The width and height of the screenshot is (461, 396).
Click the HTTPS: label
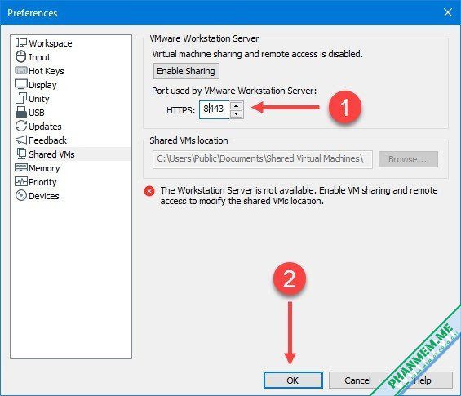coord(180,110)
